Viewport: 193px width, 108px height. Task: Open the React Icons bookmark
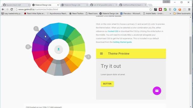click(92, 13)
